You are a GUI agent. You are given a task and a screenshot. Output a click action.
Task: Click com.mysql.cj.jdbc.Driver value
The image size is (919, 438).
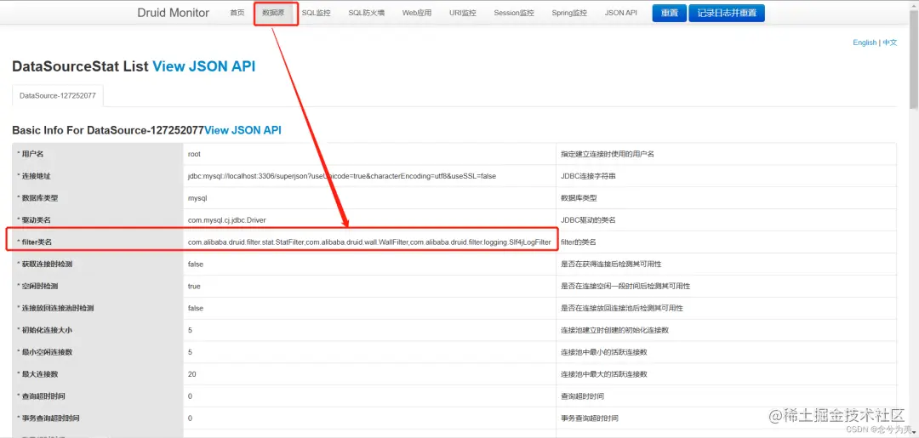point(227,220)
